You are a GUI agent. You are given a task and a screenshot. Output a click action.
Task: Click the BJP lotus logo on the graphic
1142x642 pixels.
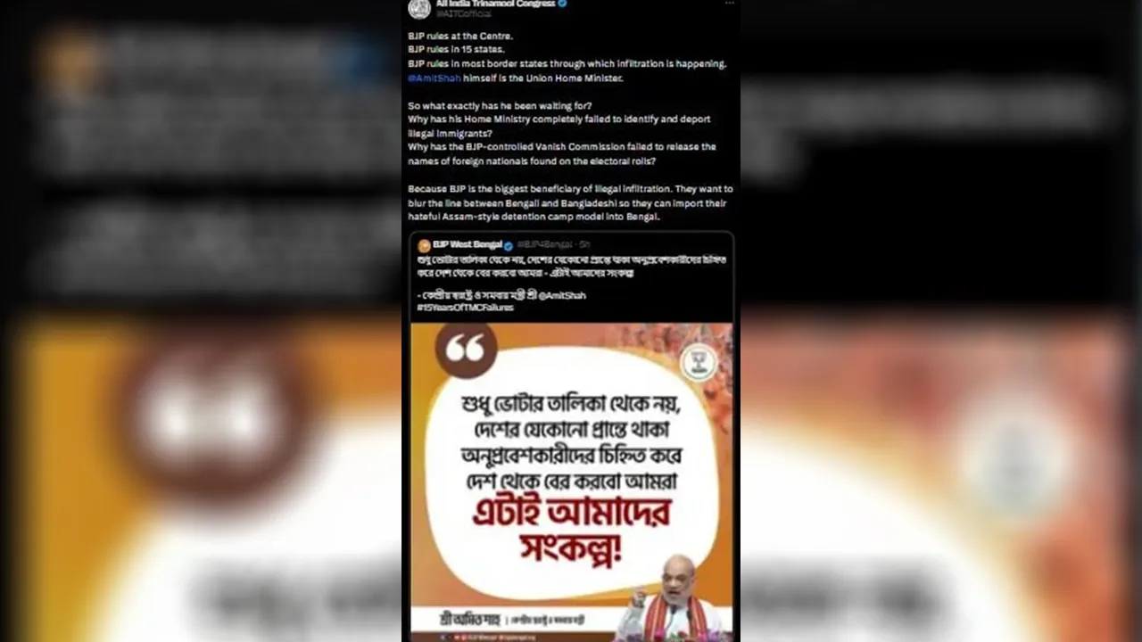699,362
